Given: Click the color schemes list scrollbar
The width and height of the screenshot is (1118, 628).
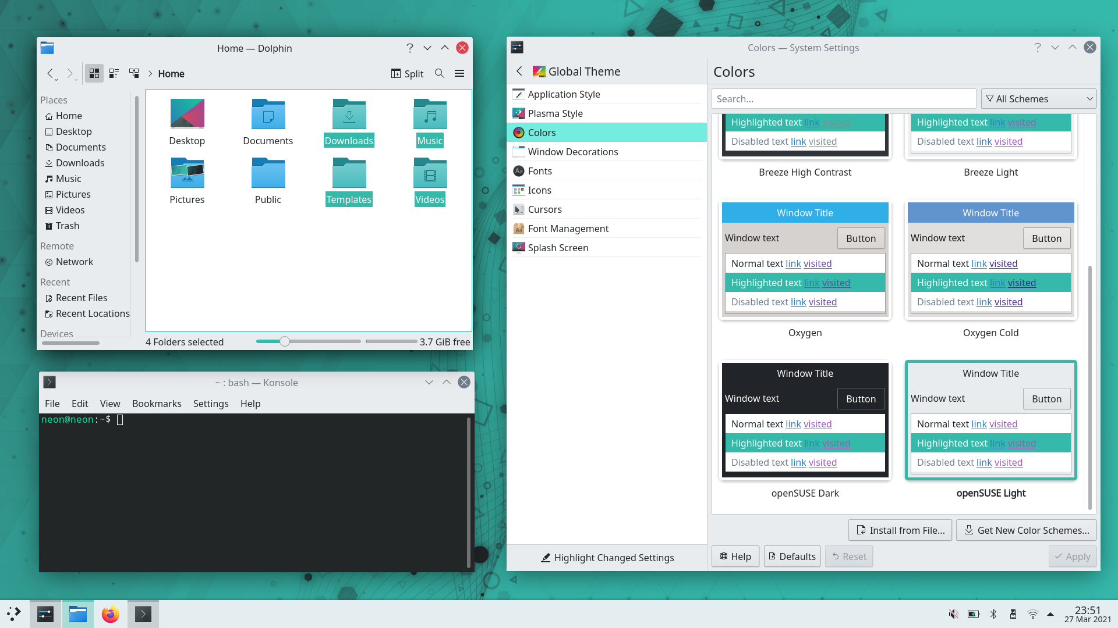Looking at the screenshot, I should pos(1090,387).
